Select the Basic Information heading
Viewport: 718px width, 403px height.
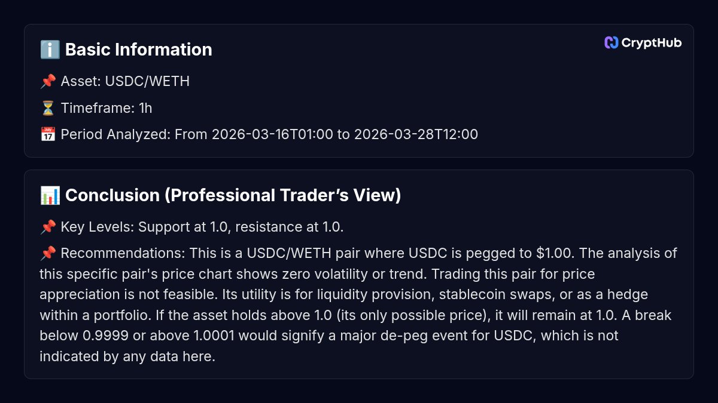click(138, 50)
